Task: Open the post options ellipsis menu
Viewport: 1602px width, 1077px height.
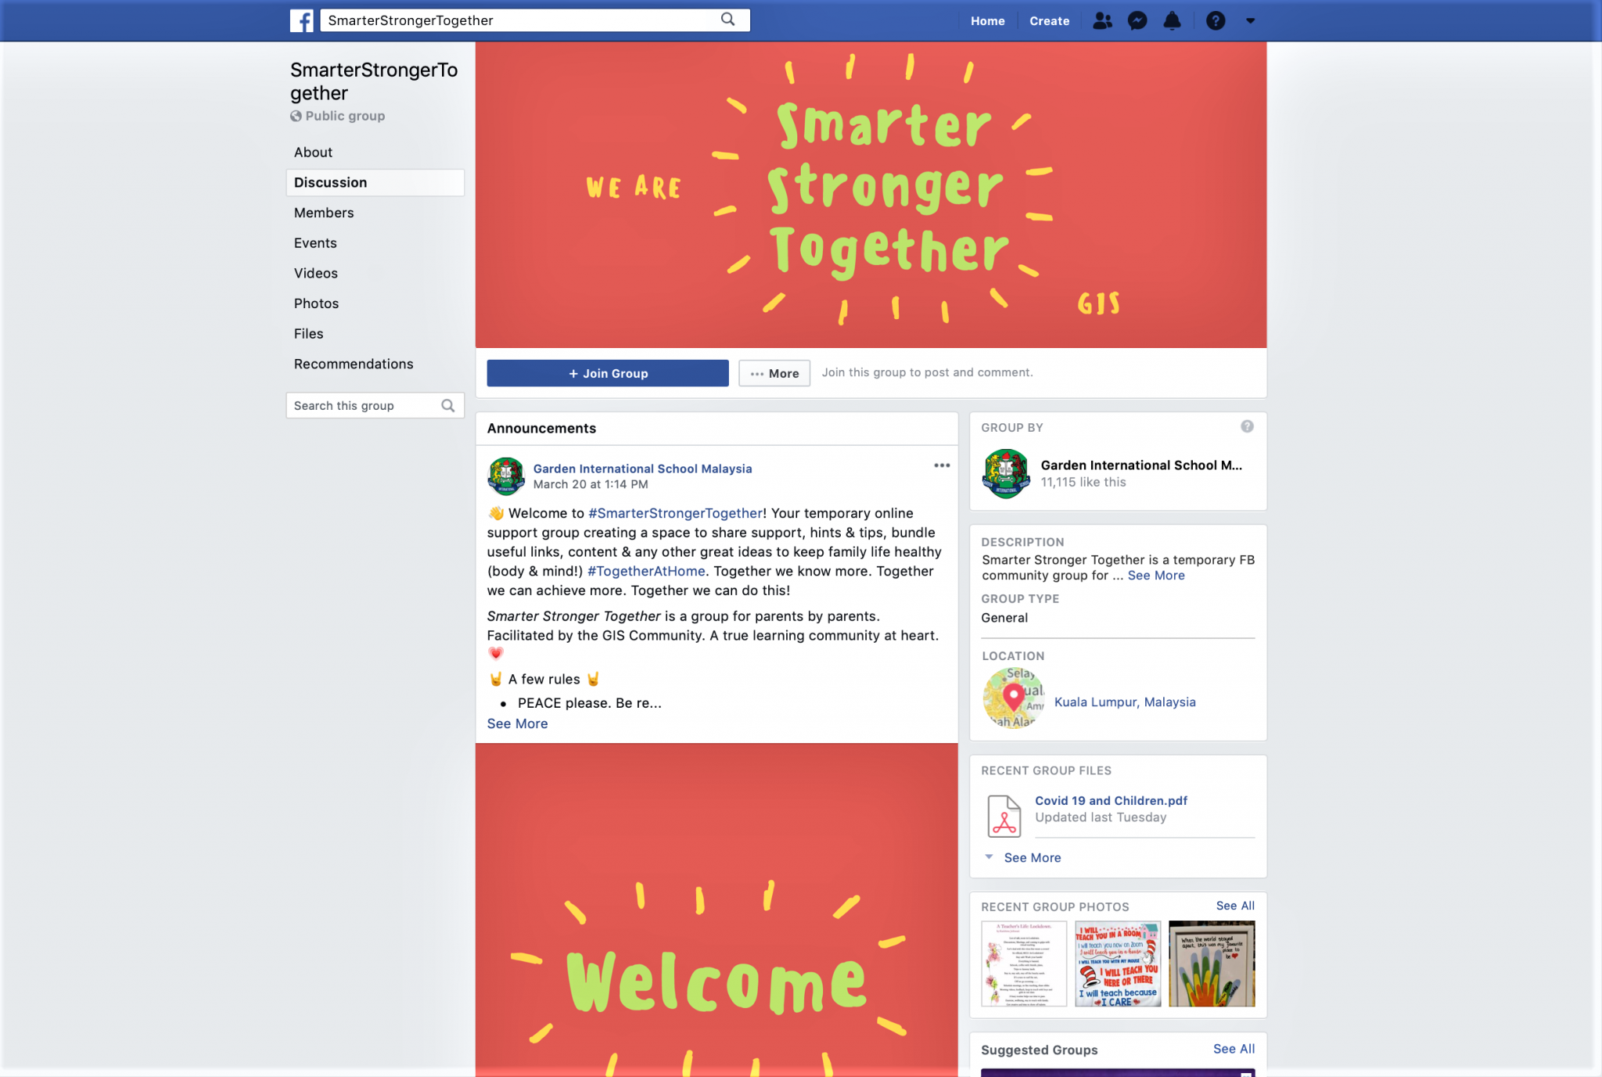Action: (x=942, y=465)
